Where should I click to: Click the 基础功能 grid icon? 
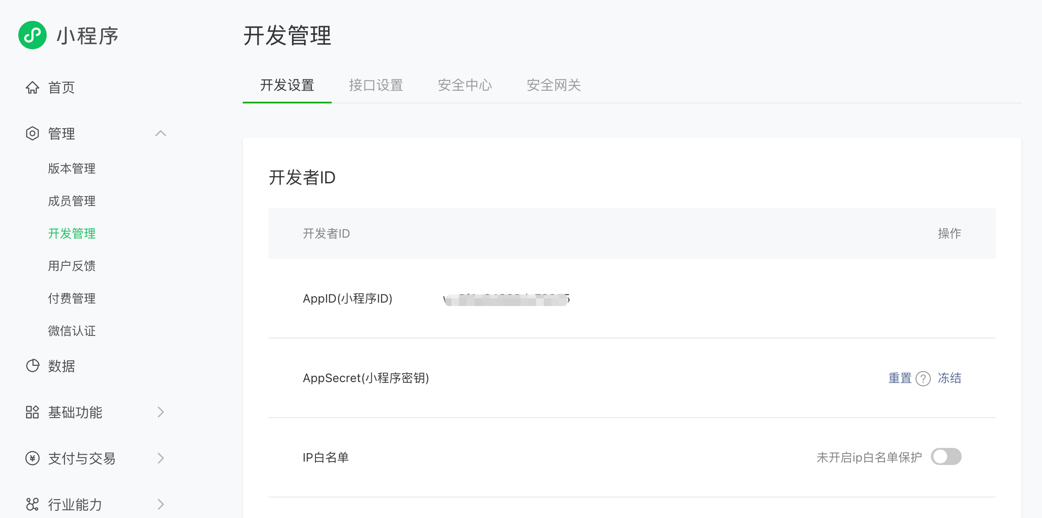click(x=32, y=412)
